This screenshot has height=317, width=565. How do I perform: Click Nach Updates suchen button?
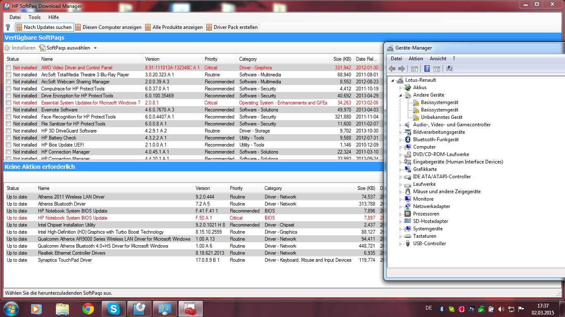44,27
